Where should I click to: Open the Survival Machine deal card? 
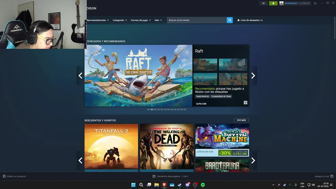(x=222, y=140)
